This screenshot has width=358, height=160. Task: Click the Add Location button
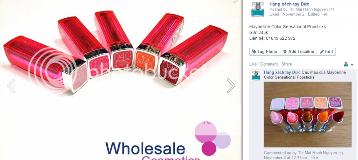coord(299,52)
